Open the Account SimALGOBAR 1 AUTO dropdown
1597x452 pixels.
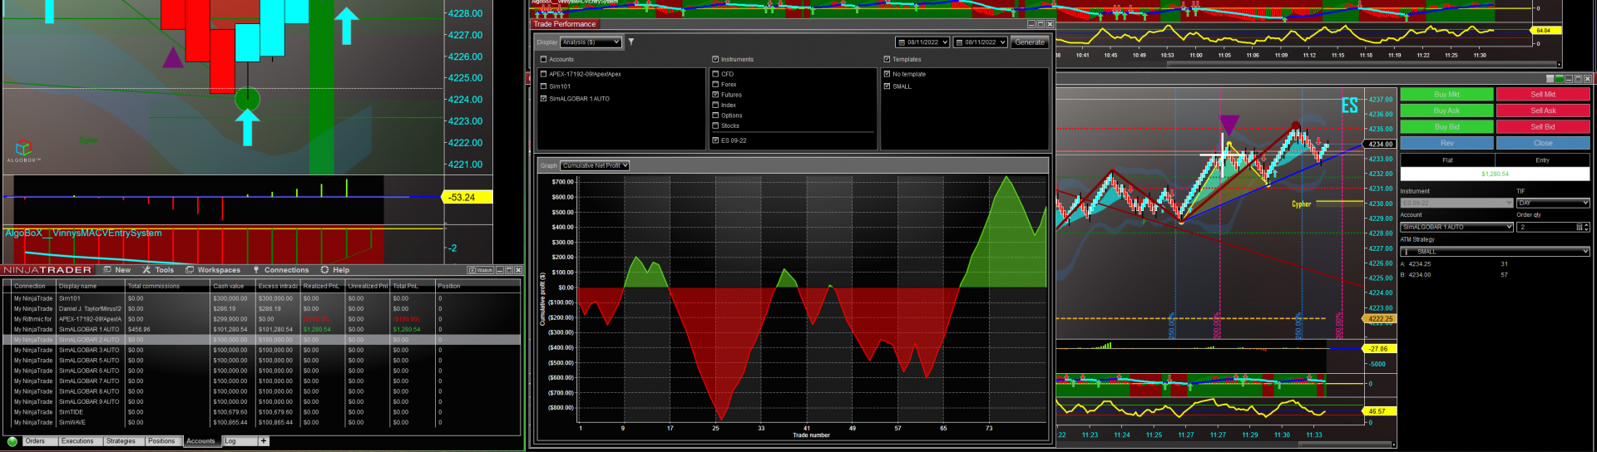pyautogui.click(x=1456, y=227)
